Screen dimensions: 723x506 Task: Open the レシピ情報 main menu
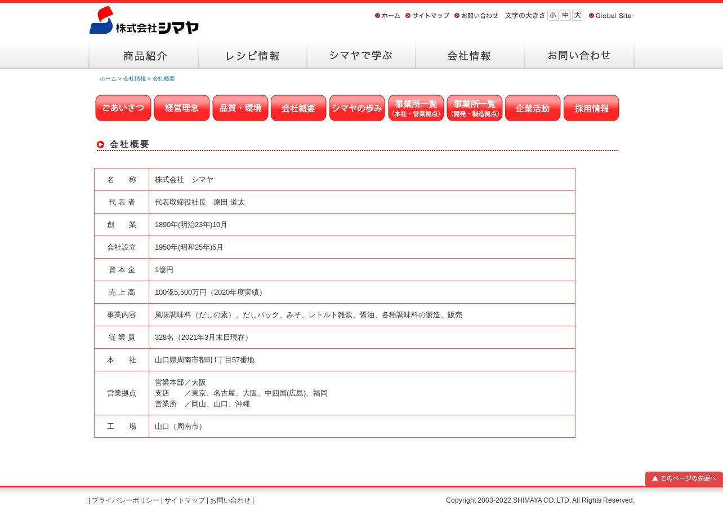tap(252, 55)
